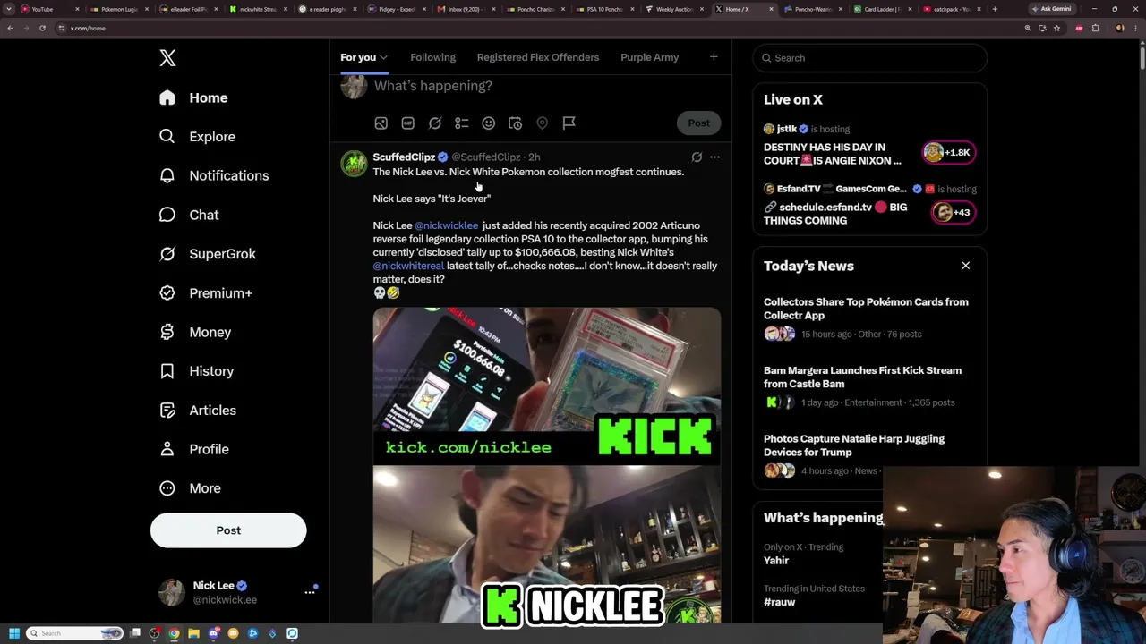Open Notifications from the sidebar
Viewport: 1146px width, 644px height.
pos(214,175)
